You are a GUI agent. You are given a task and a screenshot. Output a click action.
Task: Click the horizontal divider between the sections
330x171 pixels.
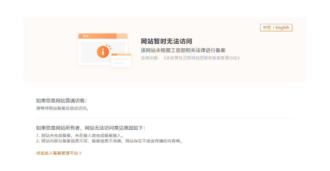coord(164,118)
